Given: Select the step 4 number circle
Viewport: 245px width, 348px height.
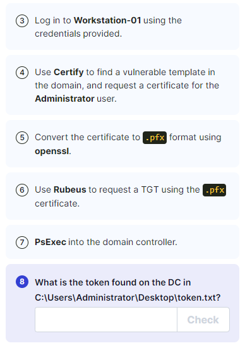Looking at the screenshot, I should click(x=22, y=73).
